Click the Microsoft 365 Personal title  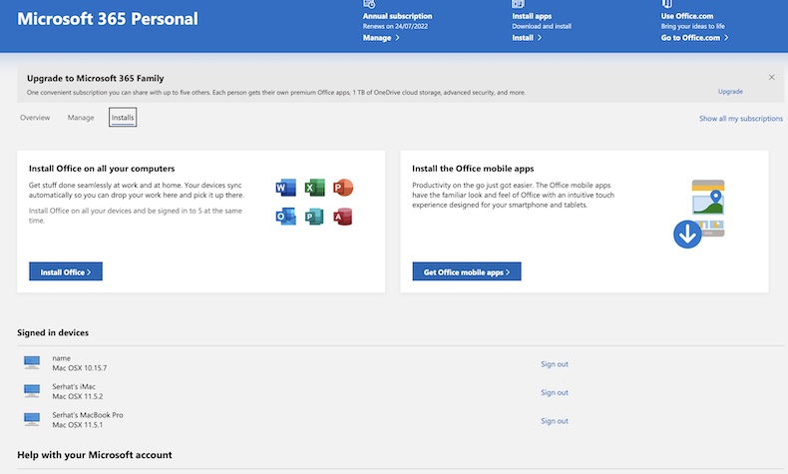point(108,19)
